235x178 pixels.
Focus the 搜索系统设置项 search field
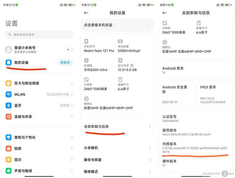point(39,35)
